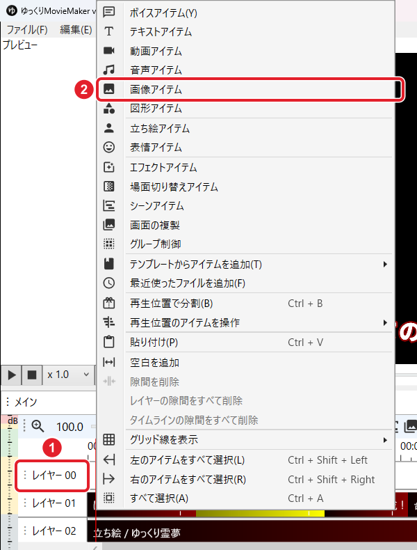
Task: Click the select-all dashed square icon
Action: click(x=109, y=498)
